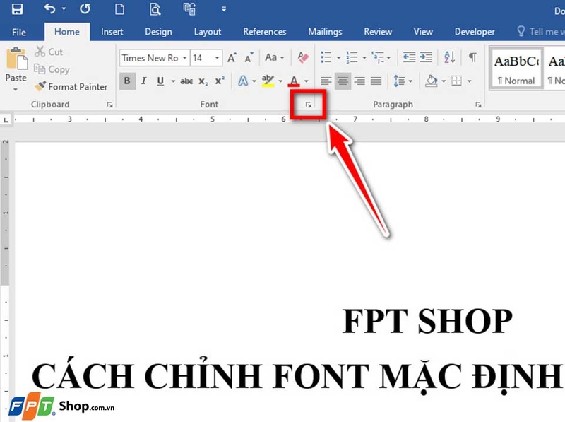Toggle Underline formatting
This screenshot has height=422, width=565.
pos(160,81)
